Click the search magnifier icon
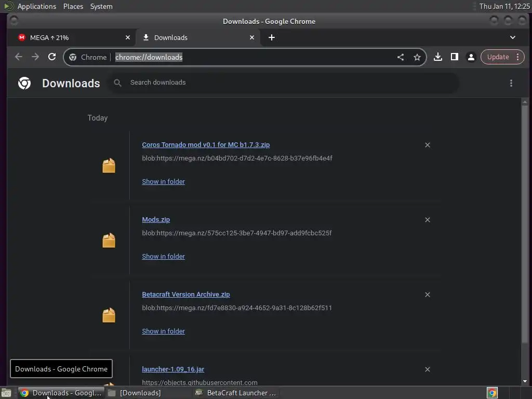This screenshot has height=399, width=532. 117,83
